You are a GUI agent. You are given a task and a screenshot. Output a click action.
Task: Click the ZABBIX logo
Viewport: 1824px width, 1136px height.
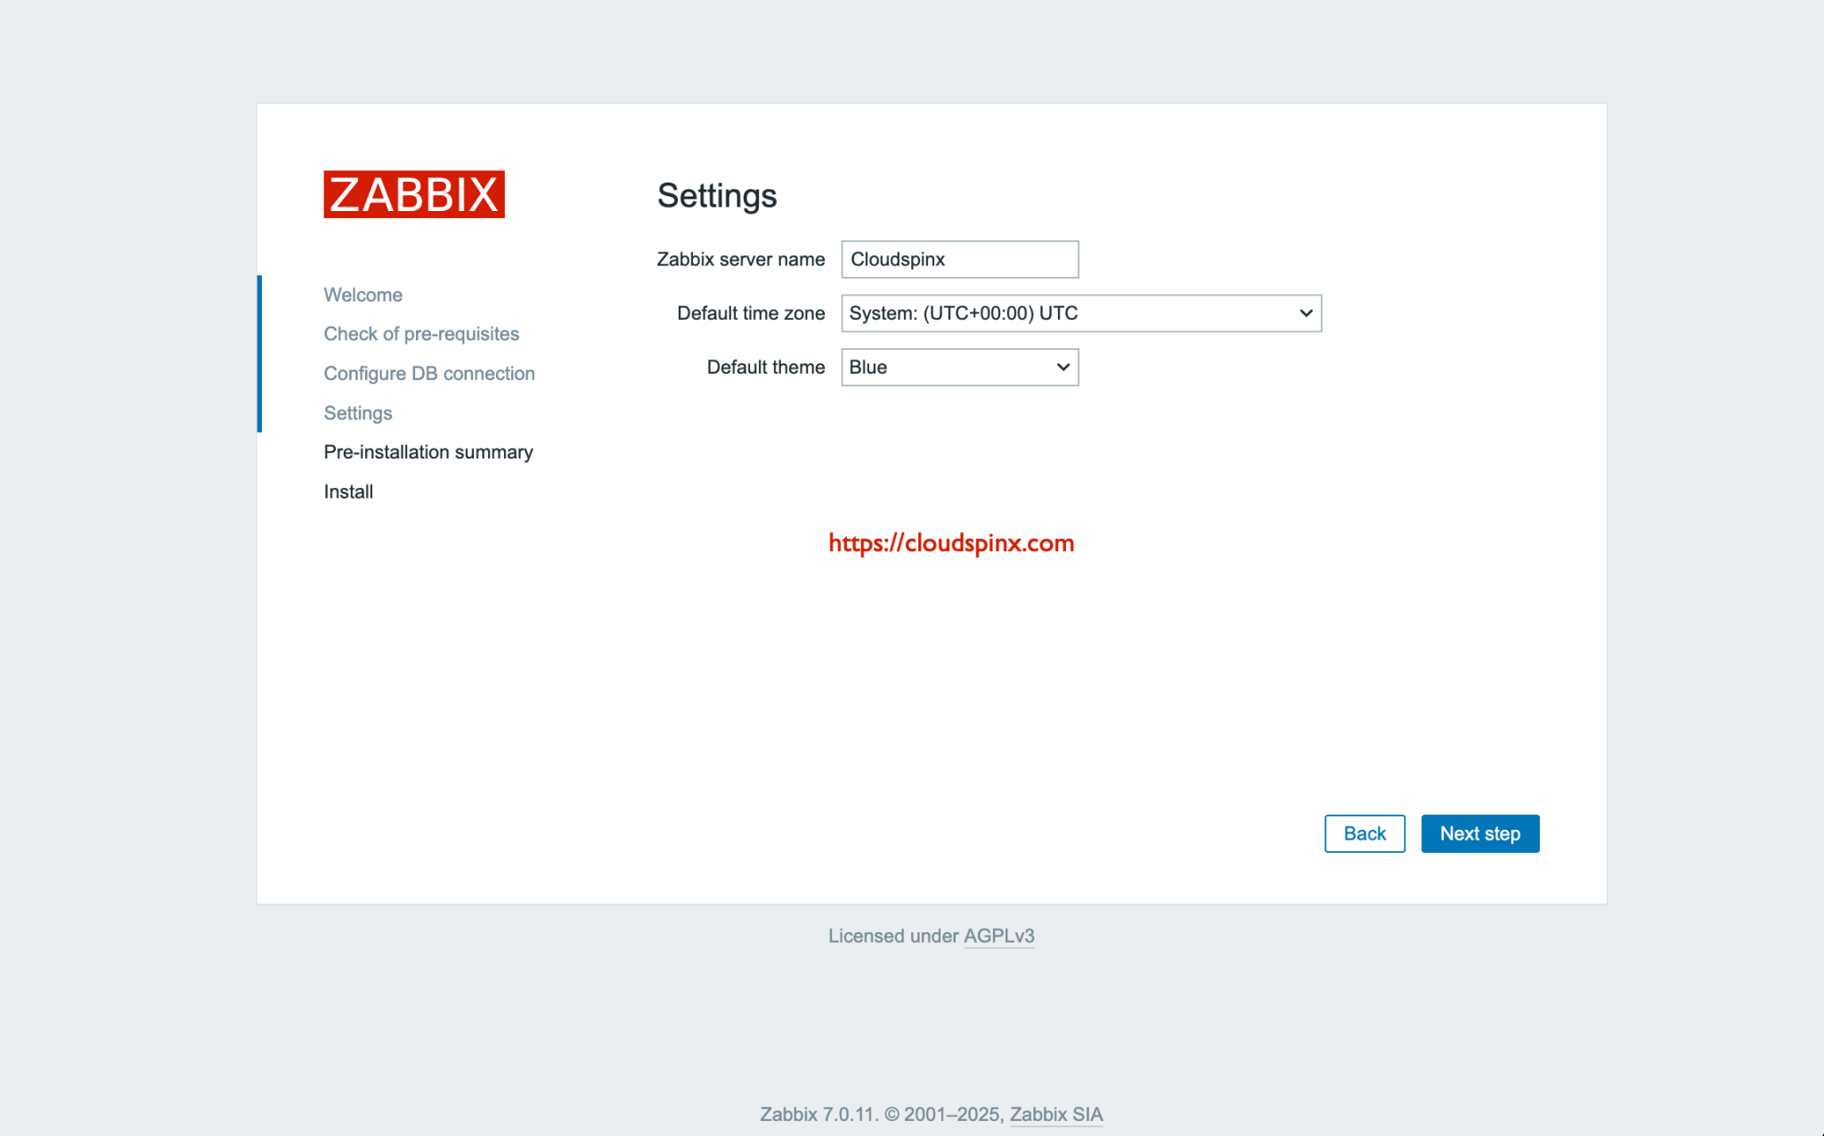click(x=413, y=194)
